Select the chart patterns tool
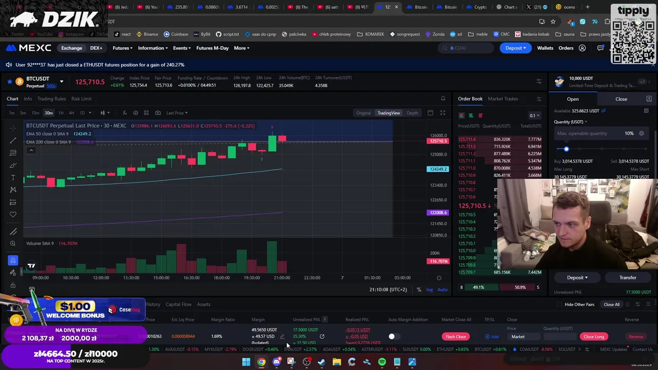 [x=13, y=190]
